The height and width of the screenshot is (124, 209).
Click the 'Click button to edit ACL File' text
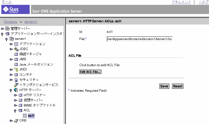(x=100, y=65)
